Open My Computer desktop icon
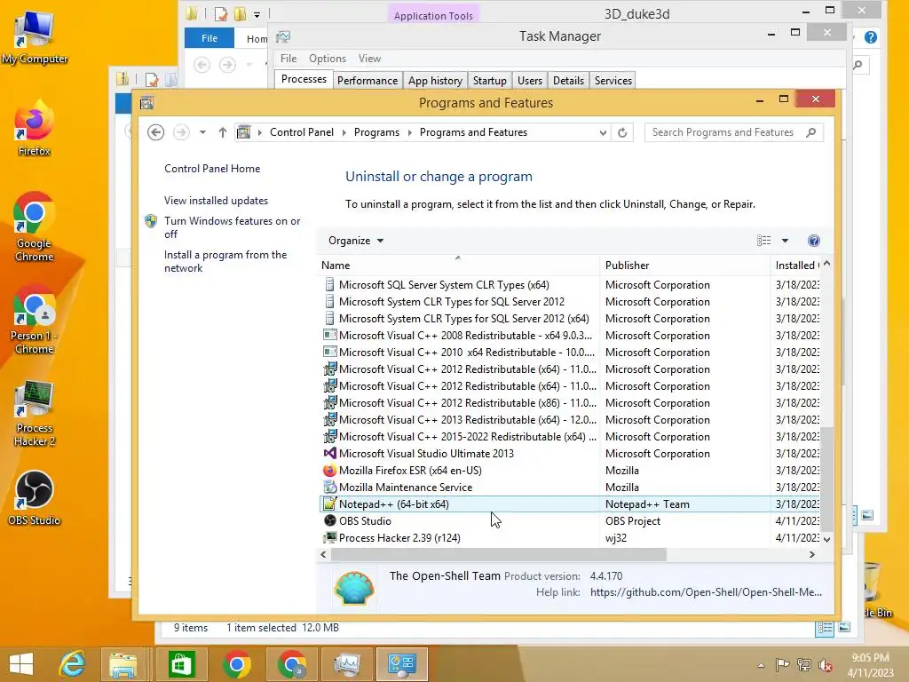 click(x=35, y=37)
